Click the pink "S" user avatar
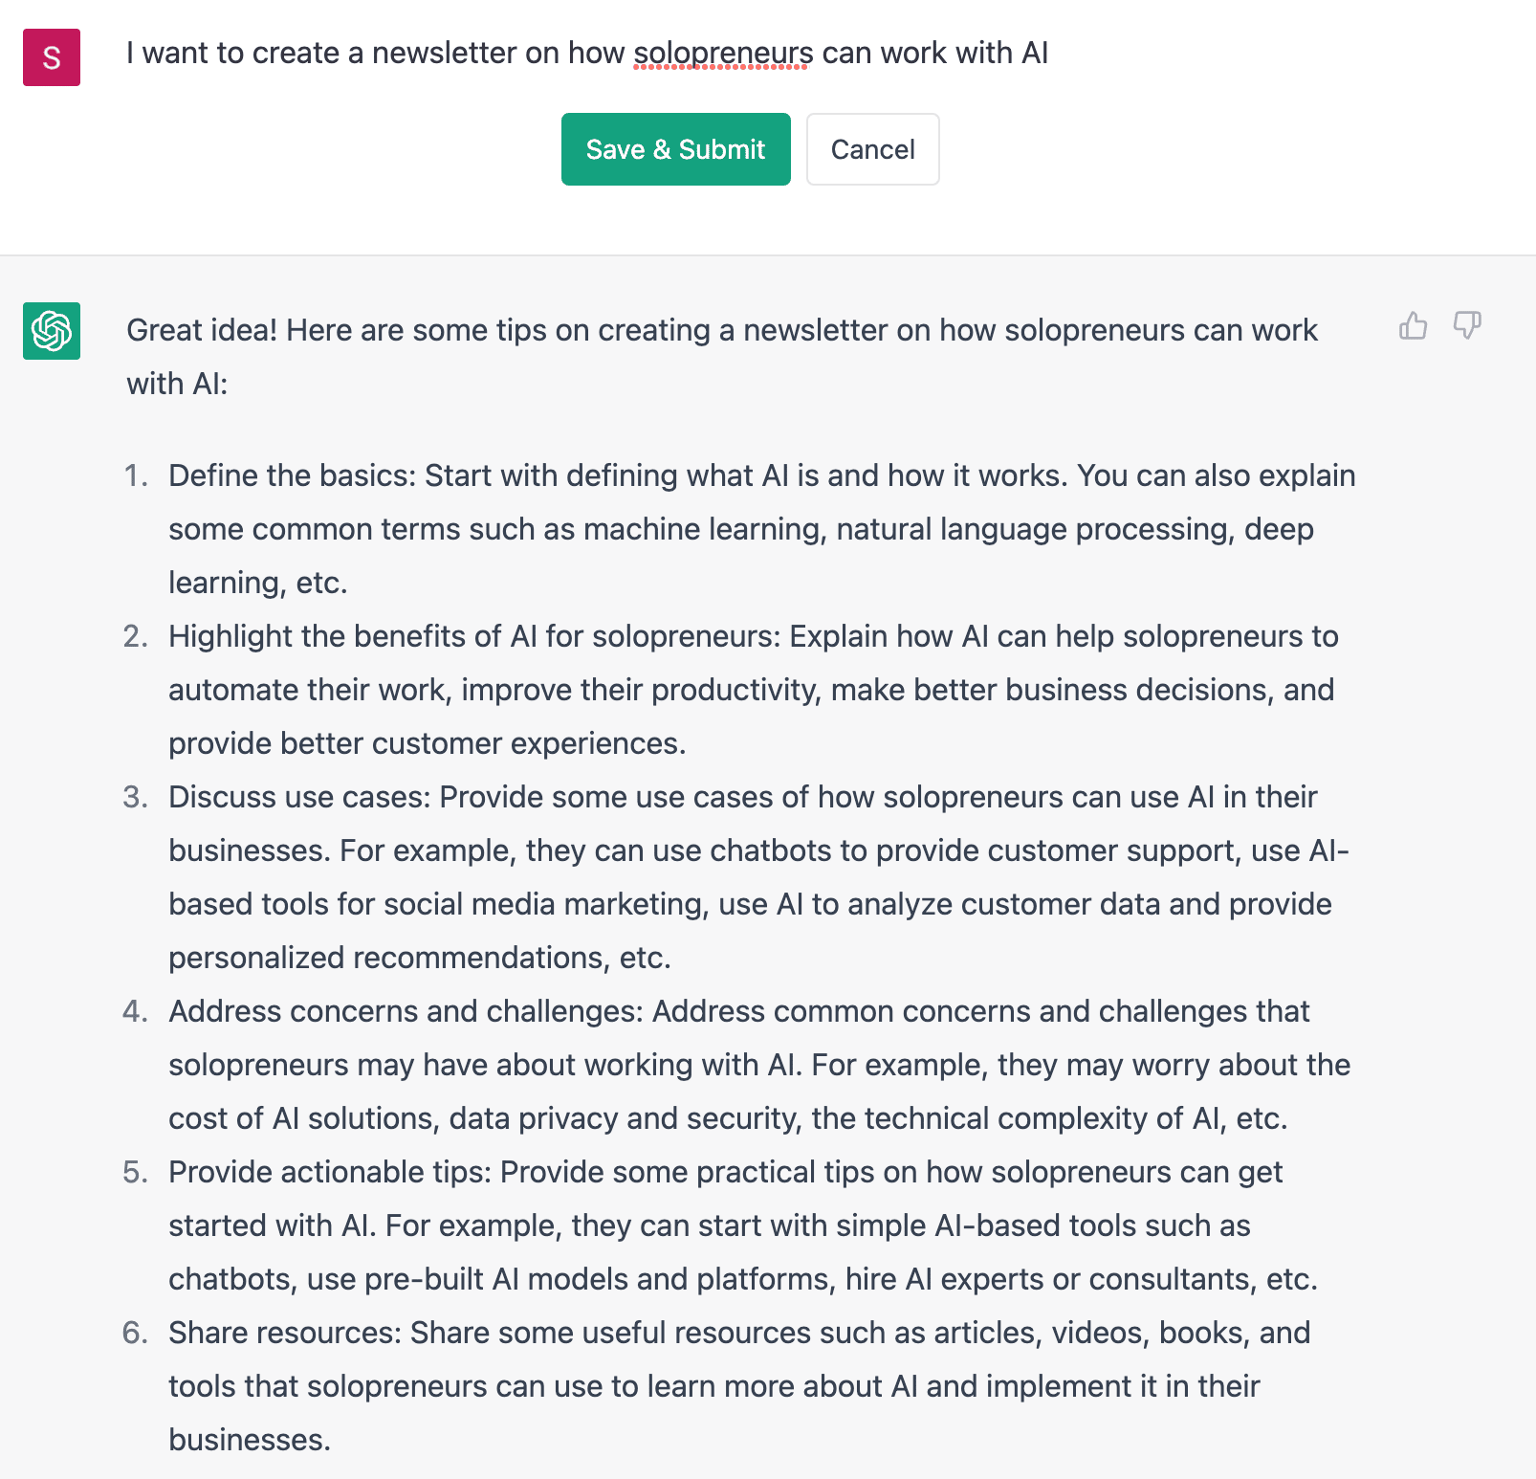This screenshot has width=1536, height=1479. [x=52, y=57]
